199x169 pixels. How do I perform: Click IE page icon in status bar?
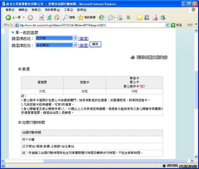tap(3, 166)
